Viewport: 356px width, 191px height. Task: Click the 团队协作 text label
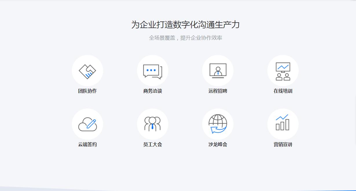(87, 91)
